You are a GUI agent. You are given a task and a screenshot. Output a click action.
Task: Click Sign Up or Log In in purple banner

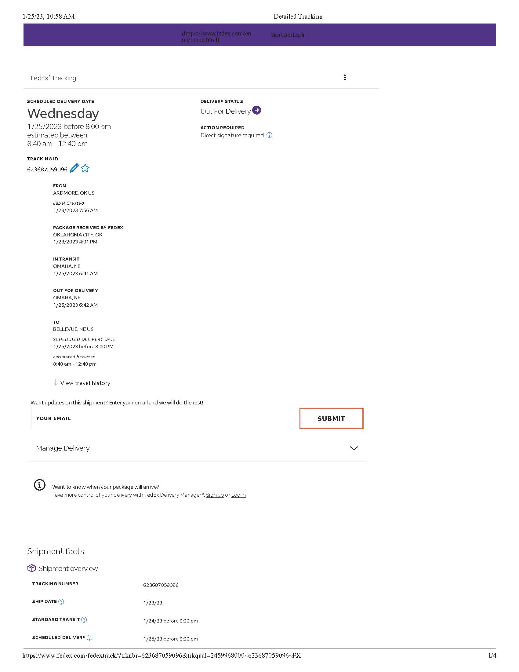pos(288,35)
